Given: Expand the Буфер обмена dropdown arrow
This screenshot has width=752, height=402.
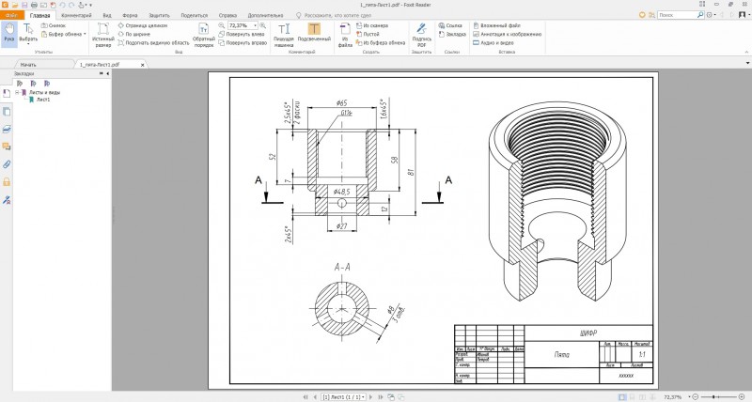Looking at the screenshot, I should point(85,34).
